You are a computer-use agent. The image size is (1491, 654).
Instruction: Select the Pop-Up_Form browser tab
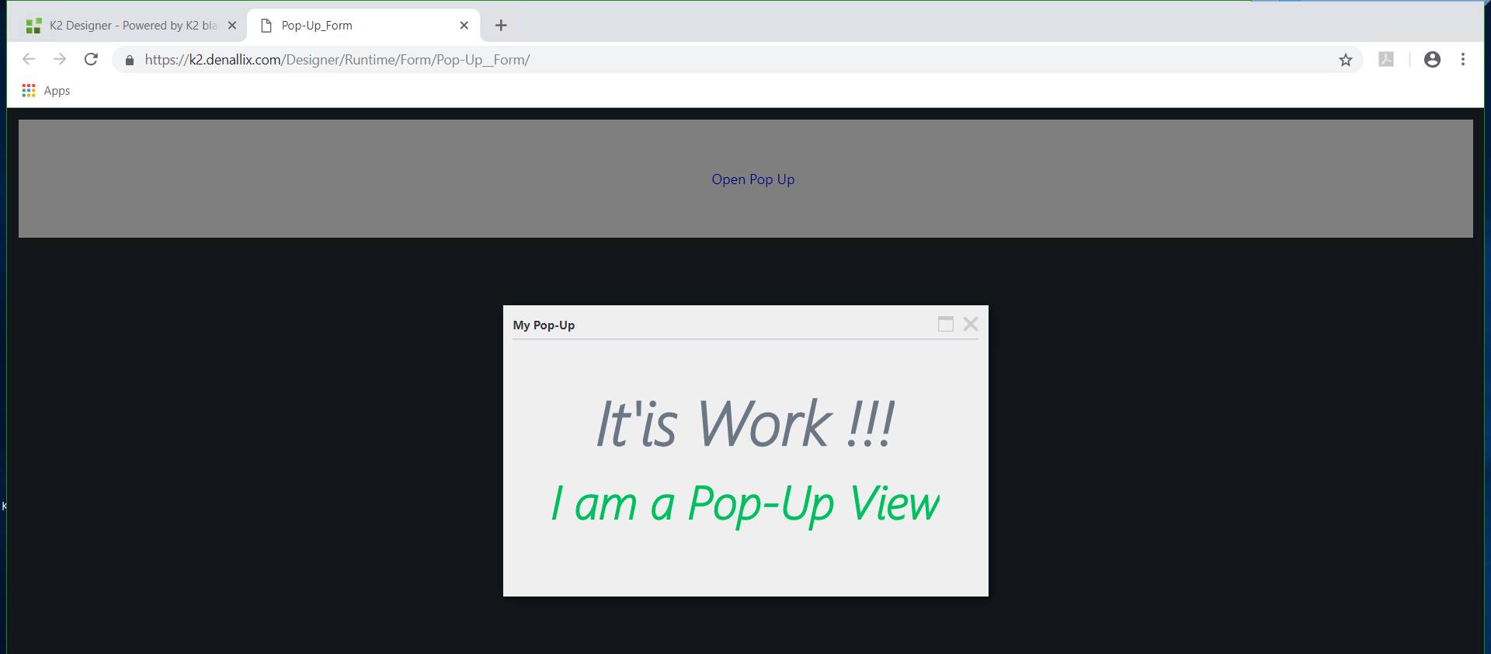(357, 26)
